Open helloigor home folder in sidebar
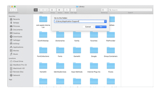This screenshot has width=161, height=97. tap(15, 40)
